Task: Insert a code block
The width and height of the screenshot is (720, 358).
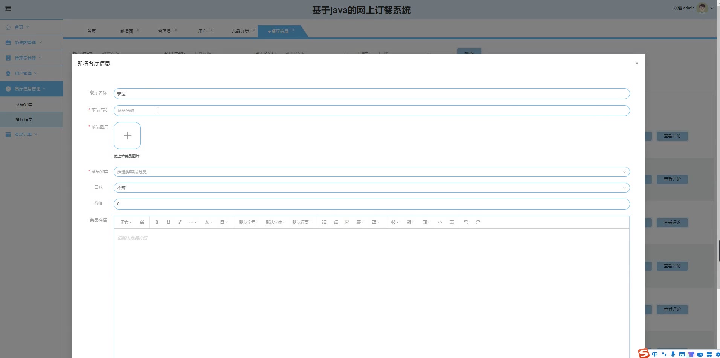Action: (440, 222)
